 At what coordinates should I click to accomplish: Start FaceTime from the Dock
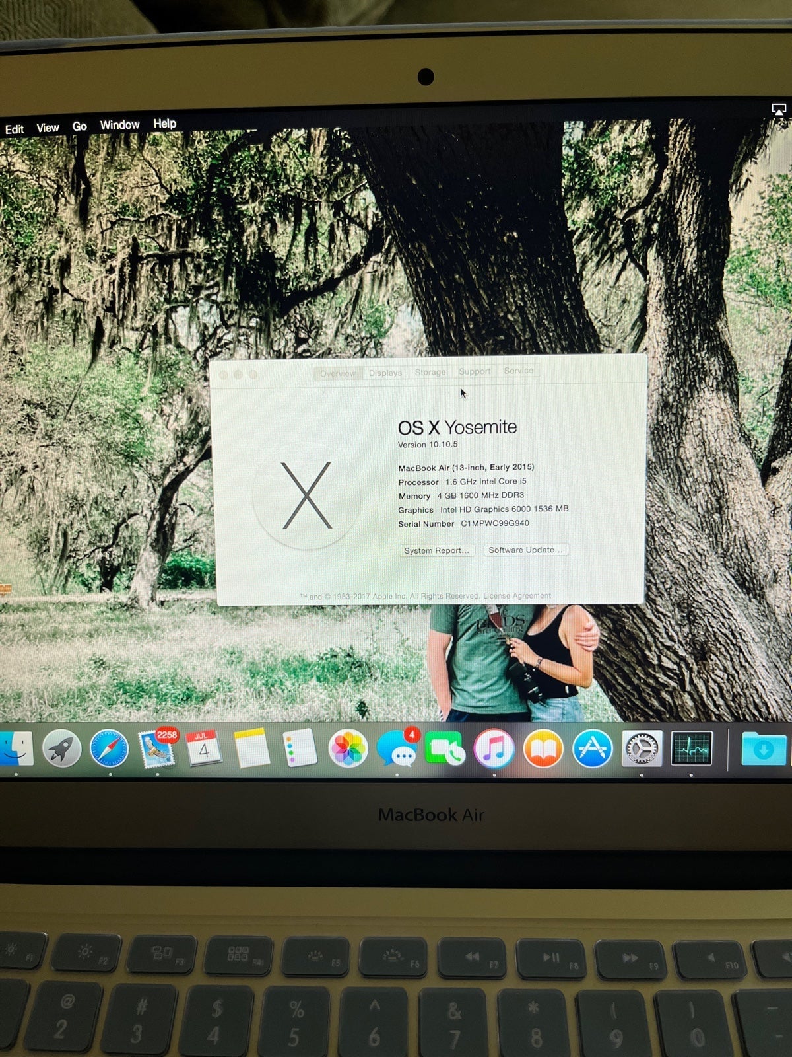click(x=445, y=749)
